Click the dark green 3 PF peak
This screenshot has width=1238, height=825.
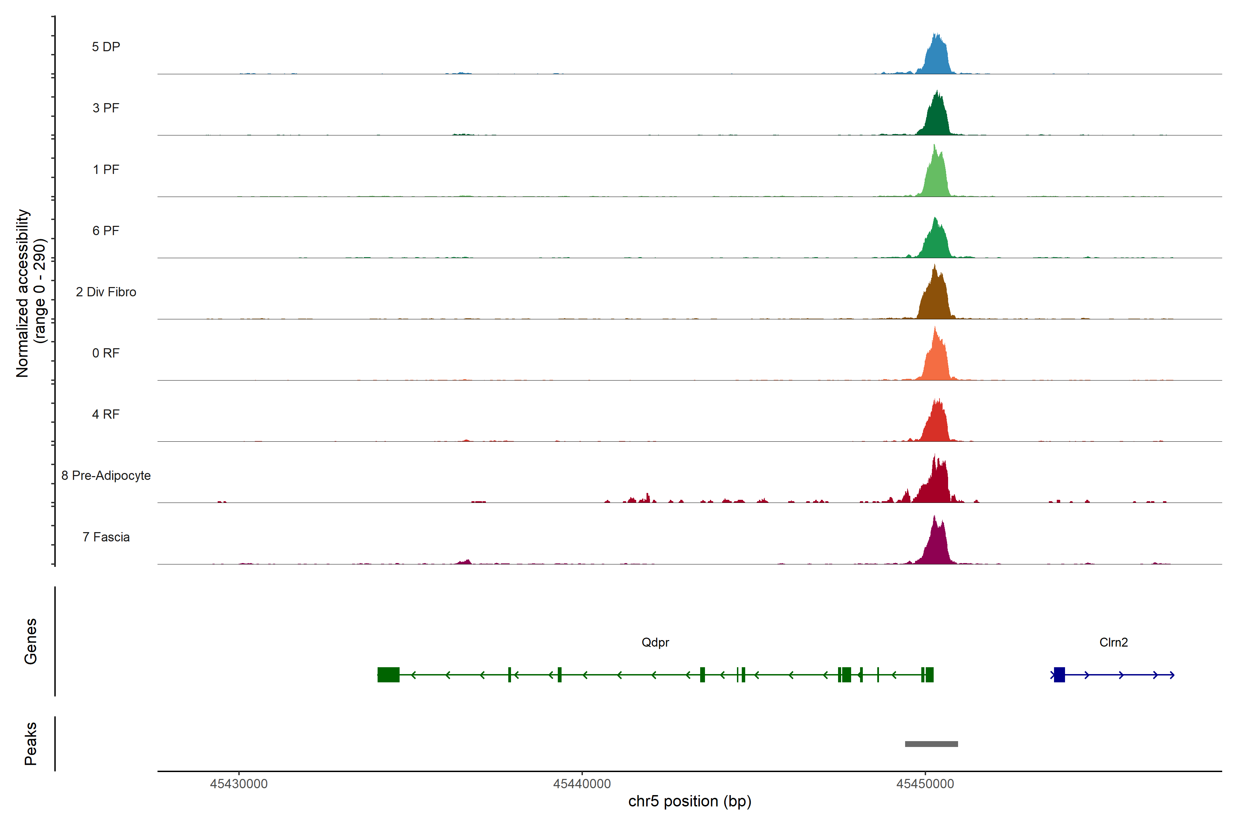tap(936, 118)
